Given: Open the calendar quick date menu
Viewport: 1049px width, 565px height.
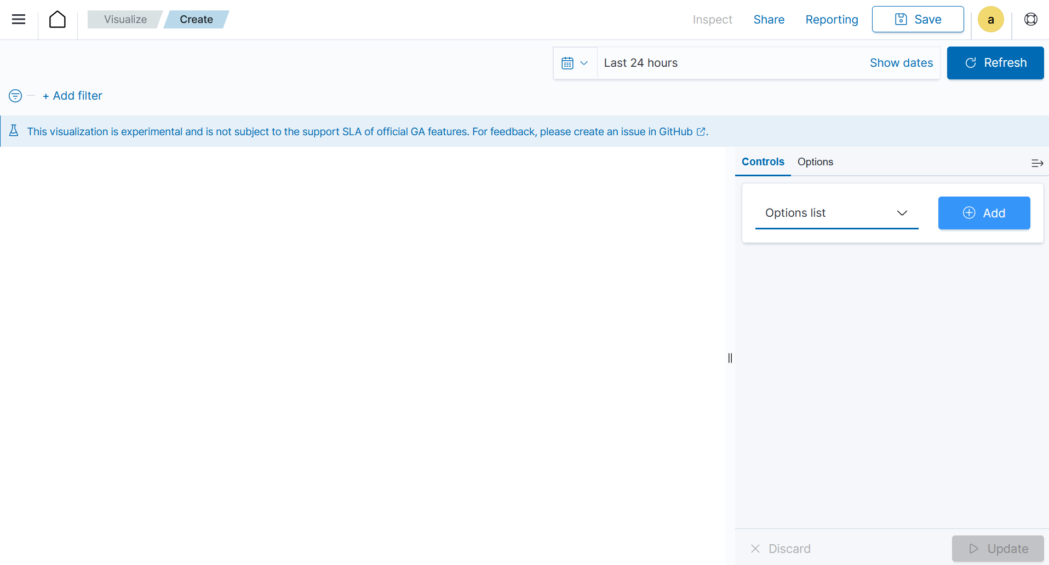Looking at the screenshot, I should (x=575, y=63).
